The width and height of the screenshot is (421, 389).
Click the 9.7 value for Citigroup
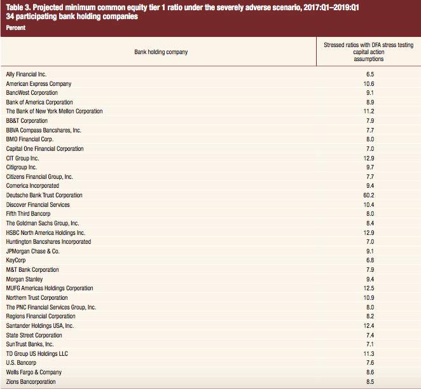(x=370, y=167)
